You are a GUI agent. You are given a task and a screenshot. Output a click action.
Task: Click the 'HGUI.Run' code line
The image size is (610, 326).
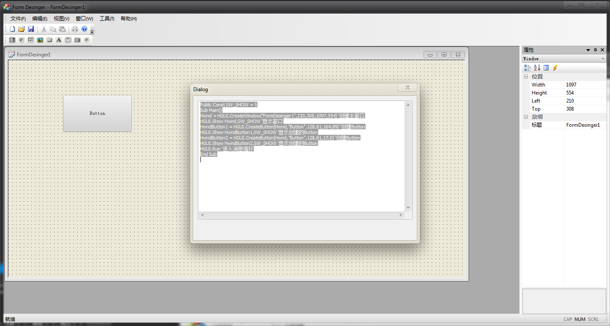(227, 149)
